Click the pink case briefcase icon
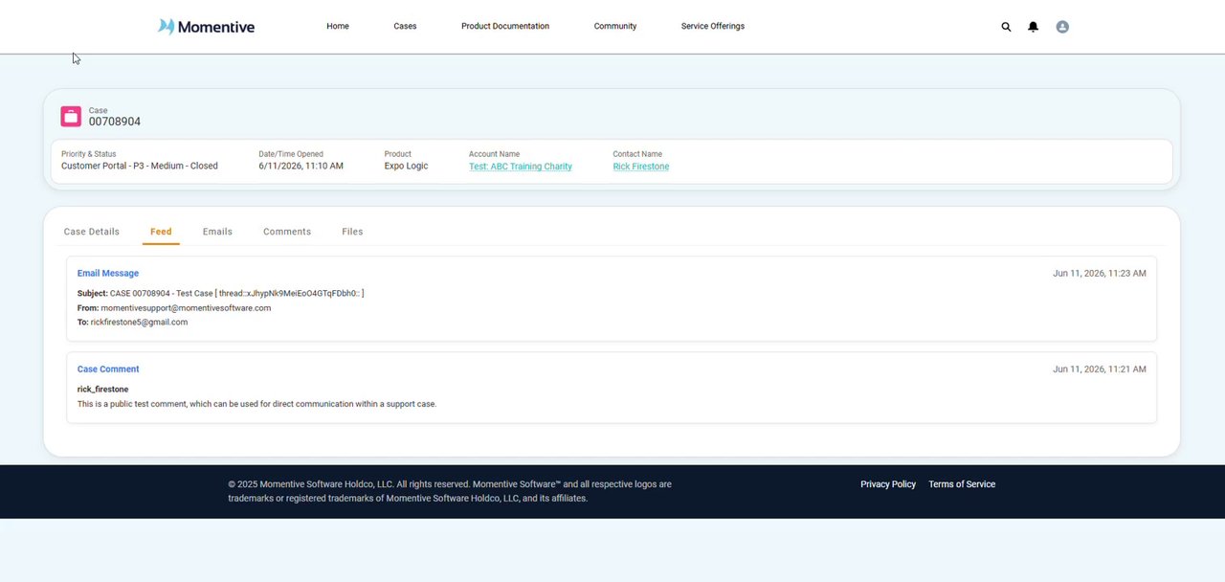The height and width of the screenshot is (582, 1225). [71, 116]
